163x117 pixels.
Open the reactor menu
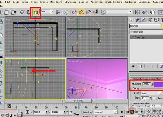83,2
